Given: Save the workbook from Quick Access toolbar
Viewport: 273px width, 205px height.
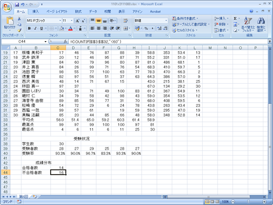Looking at the screenshot, I should click(17, 4).
